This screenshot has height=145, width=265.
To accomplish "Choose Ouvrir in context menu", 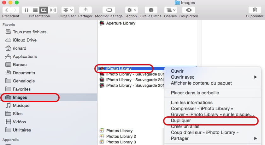I will pyautogui.click(x=213, y=71).
